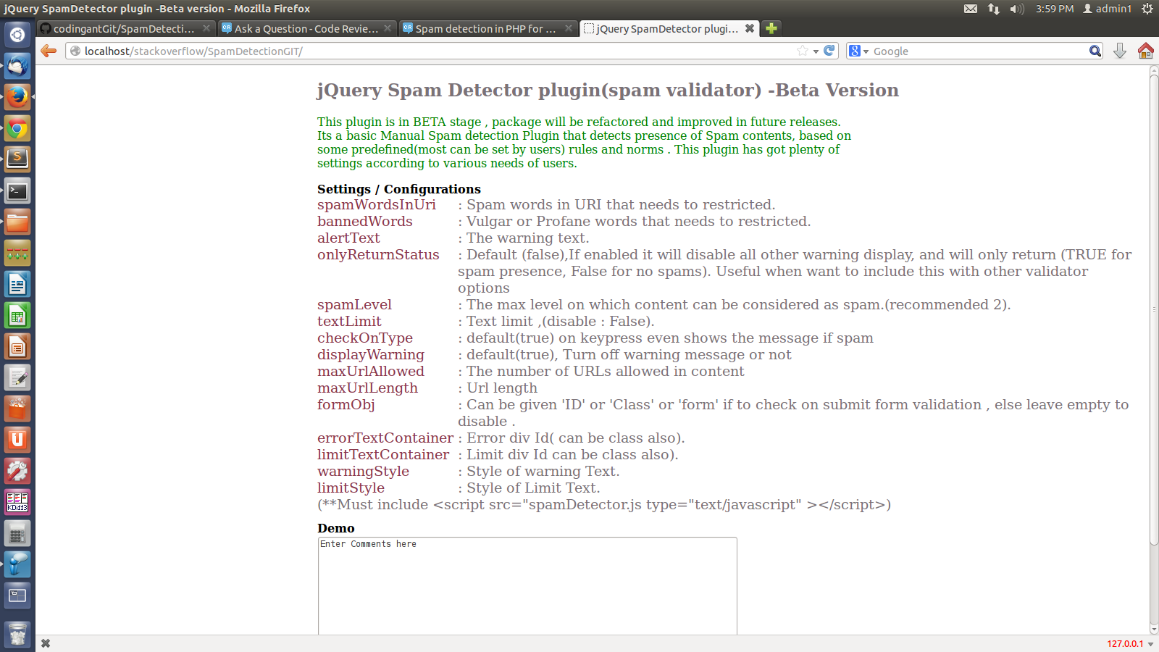Click the spamLevel setting name

[x=354, y=305]
